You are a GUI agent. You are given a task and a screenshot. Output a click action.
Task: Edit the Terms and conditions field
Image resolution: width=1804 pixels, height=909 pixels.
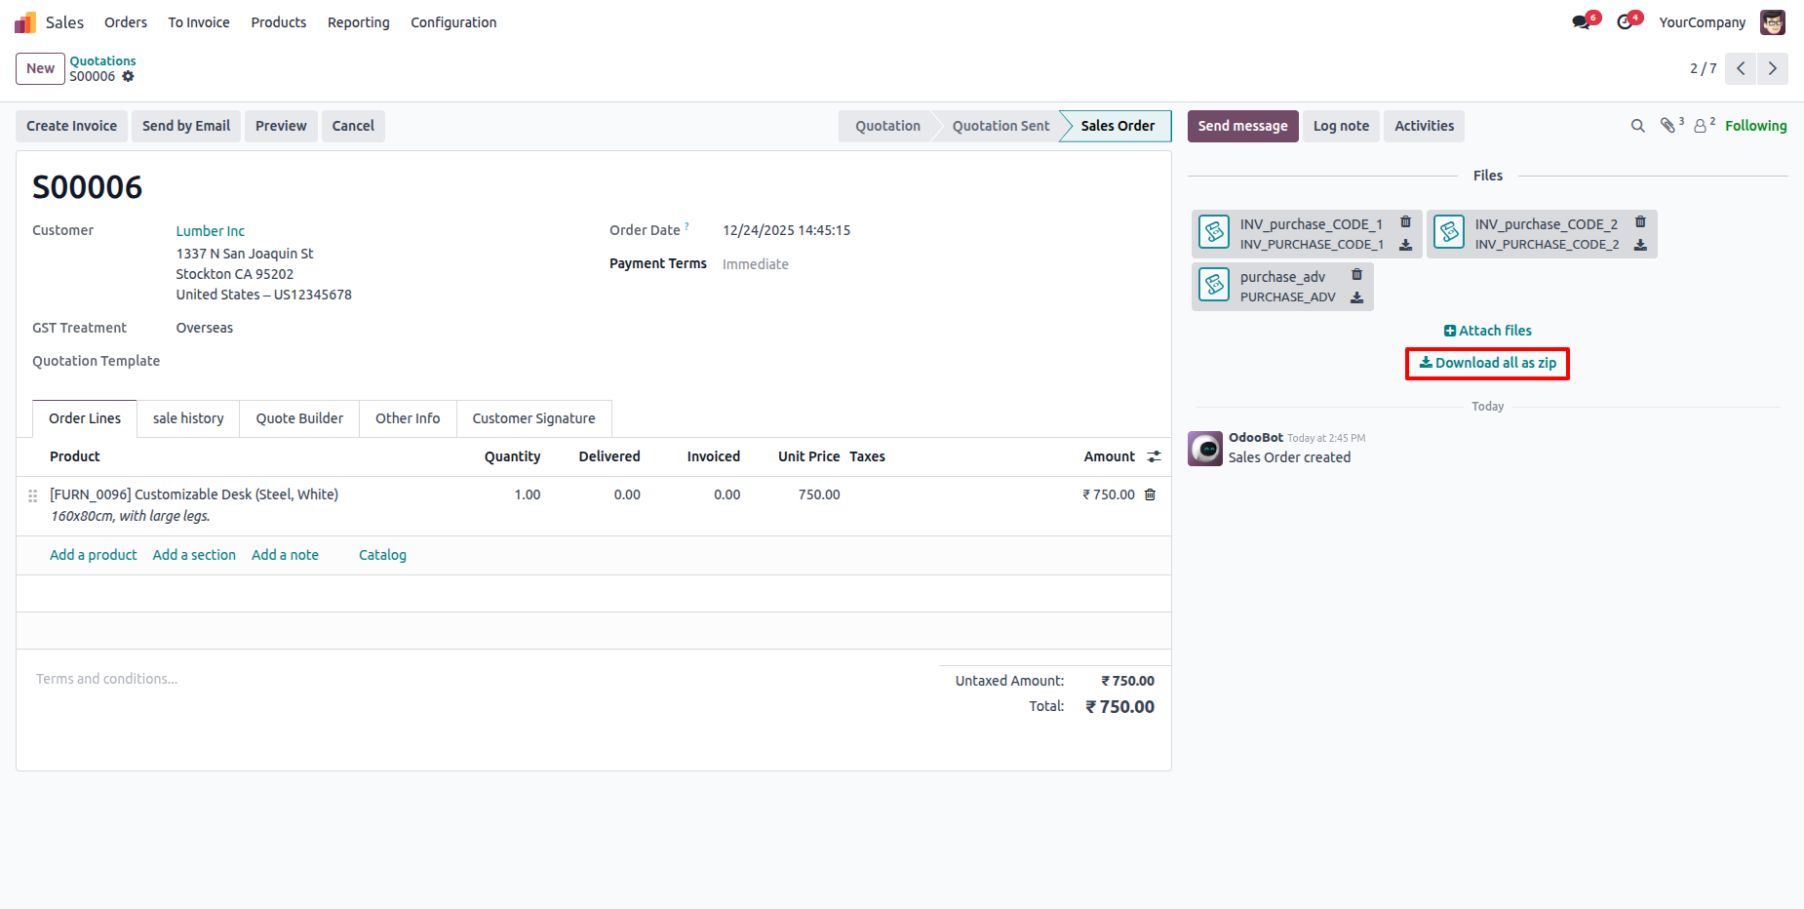pyautogui.click(x=478, y=679)
